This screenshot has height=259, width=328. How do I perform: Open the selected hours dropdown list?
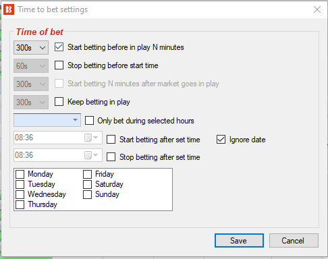[x=47, y=120]
